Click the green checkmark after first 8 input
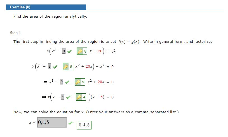Image resolution: width=228 pixels, height=137 pixels. [x=69, y=51]
